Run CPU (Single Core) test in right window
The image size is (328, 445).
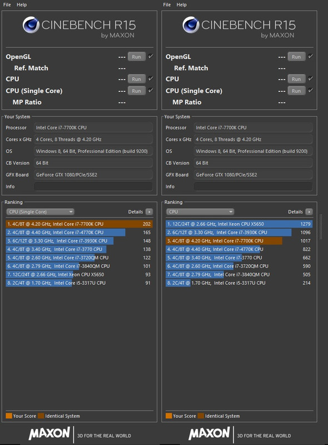(296, 91)
